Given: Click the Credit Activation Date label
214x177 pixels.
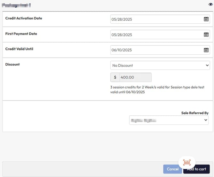Looking at the screenshot, I should click(24, 18).
